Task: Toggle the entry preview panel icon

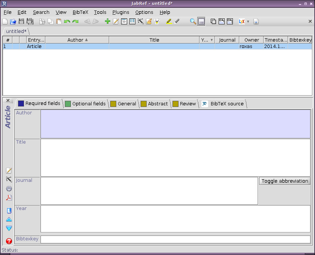Action: tap(201, 21)
